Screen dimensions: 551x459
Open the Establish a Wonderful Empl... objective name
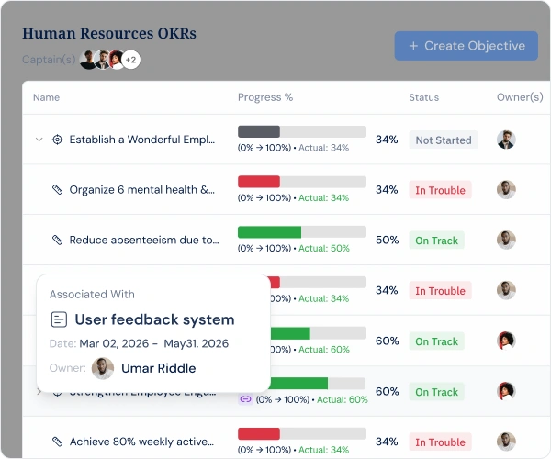click(x=142, y=140)
